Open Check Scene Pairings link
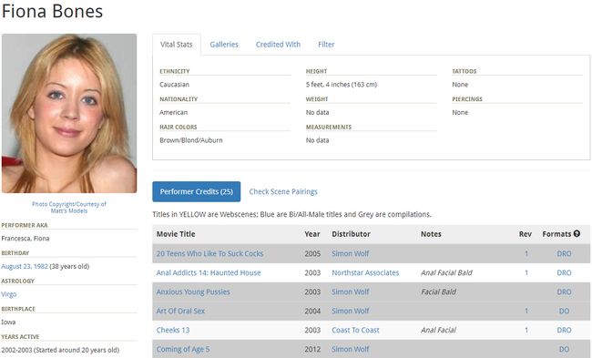This screenshot has height=358, width=592. click(x=283, y=191)
